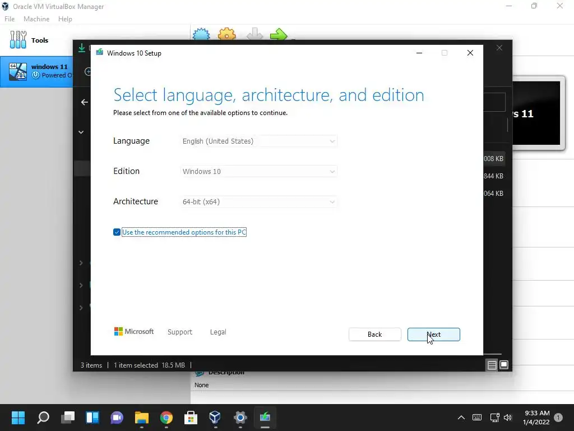Open File Explorer from the taskbar
Image resolution: width=574 pixels, height=431 pixels.
(142, 418)
